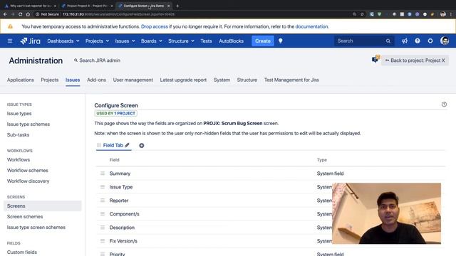Click the Jira logo
Image resolution: width=456 pixels, height=256 pixels.
(30, 41)
